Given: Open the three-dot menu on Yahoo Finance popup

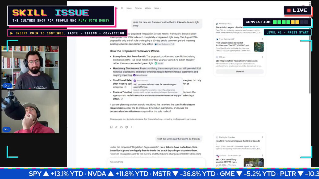Looking at the screenshot, I should click(x=180, y=81).
